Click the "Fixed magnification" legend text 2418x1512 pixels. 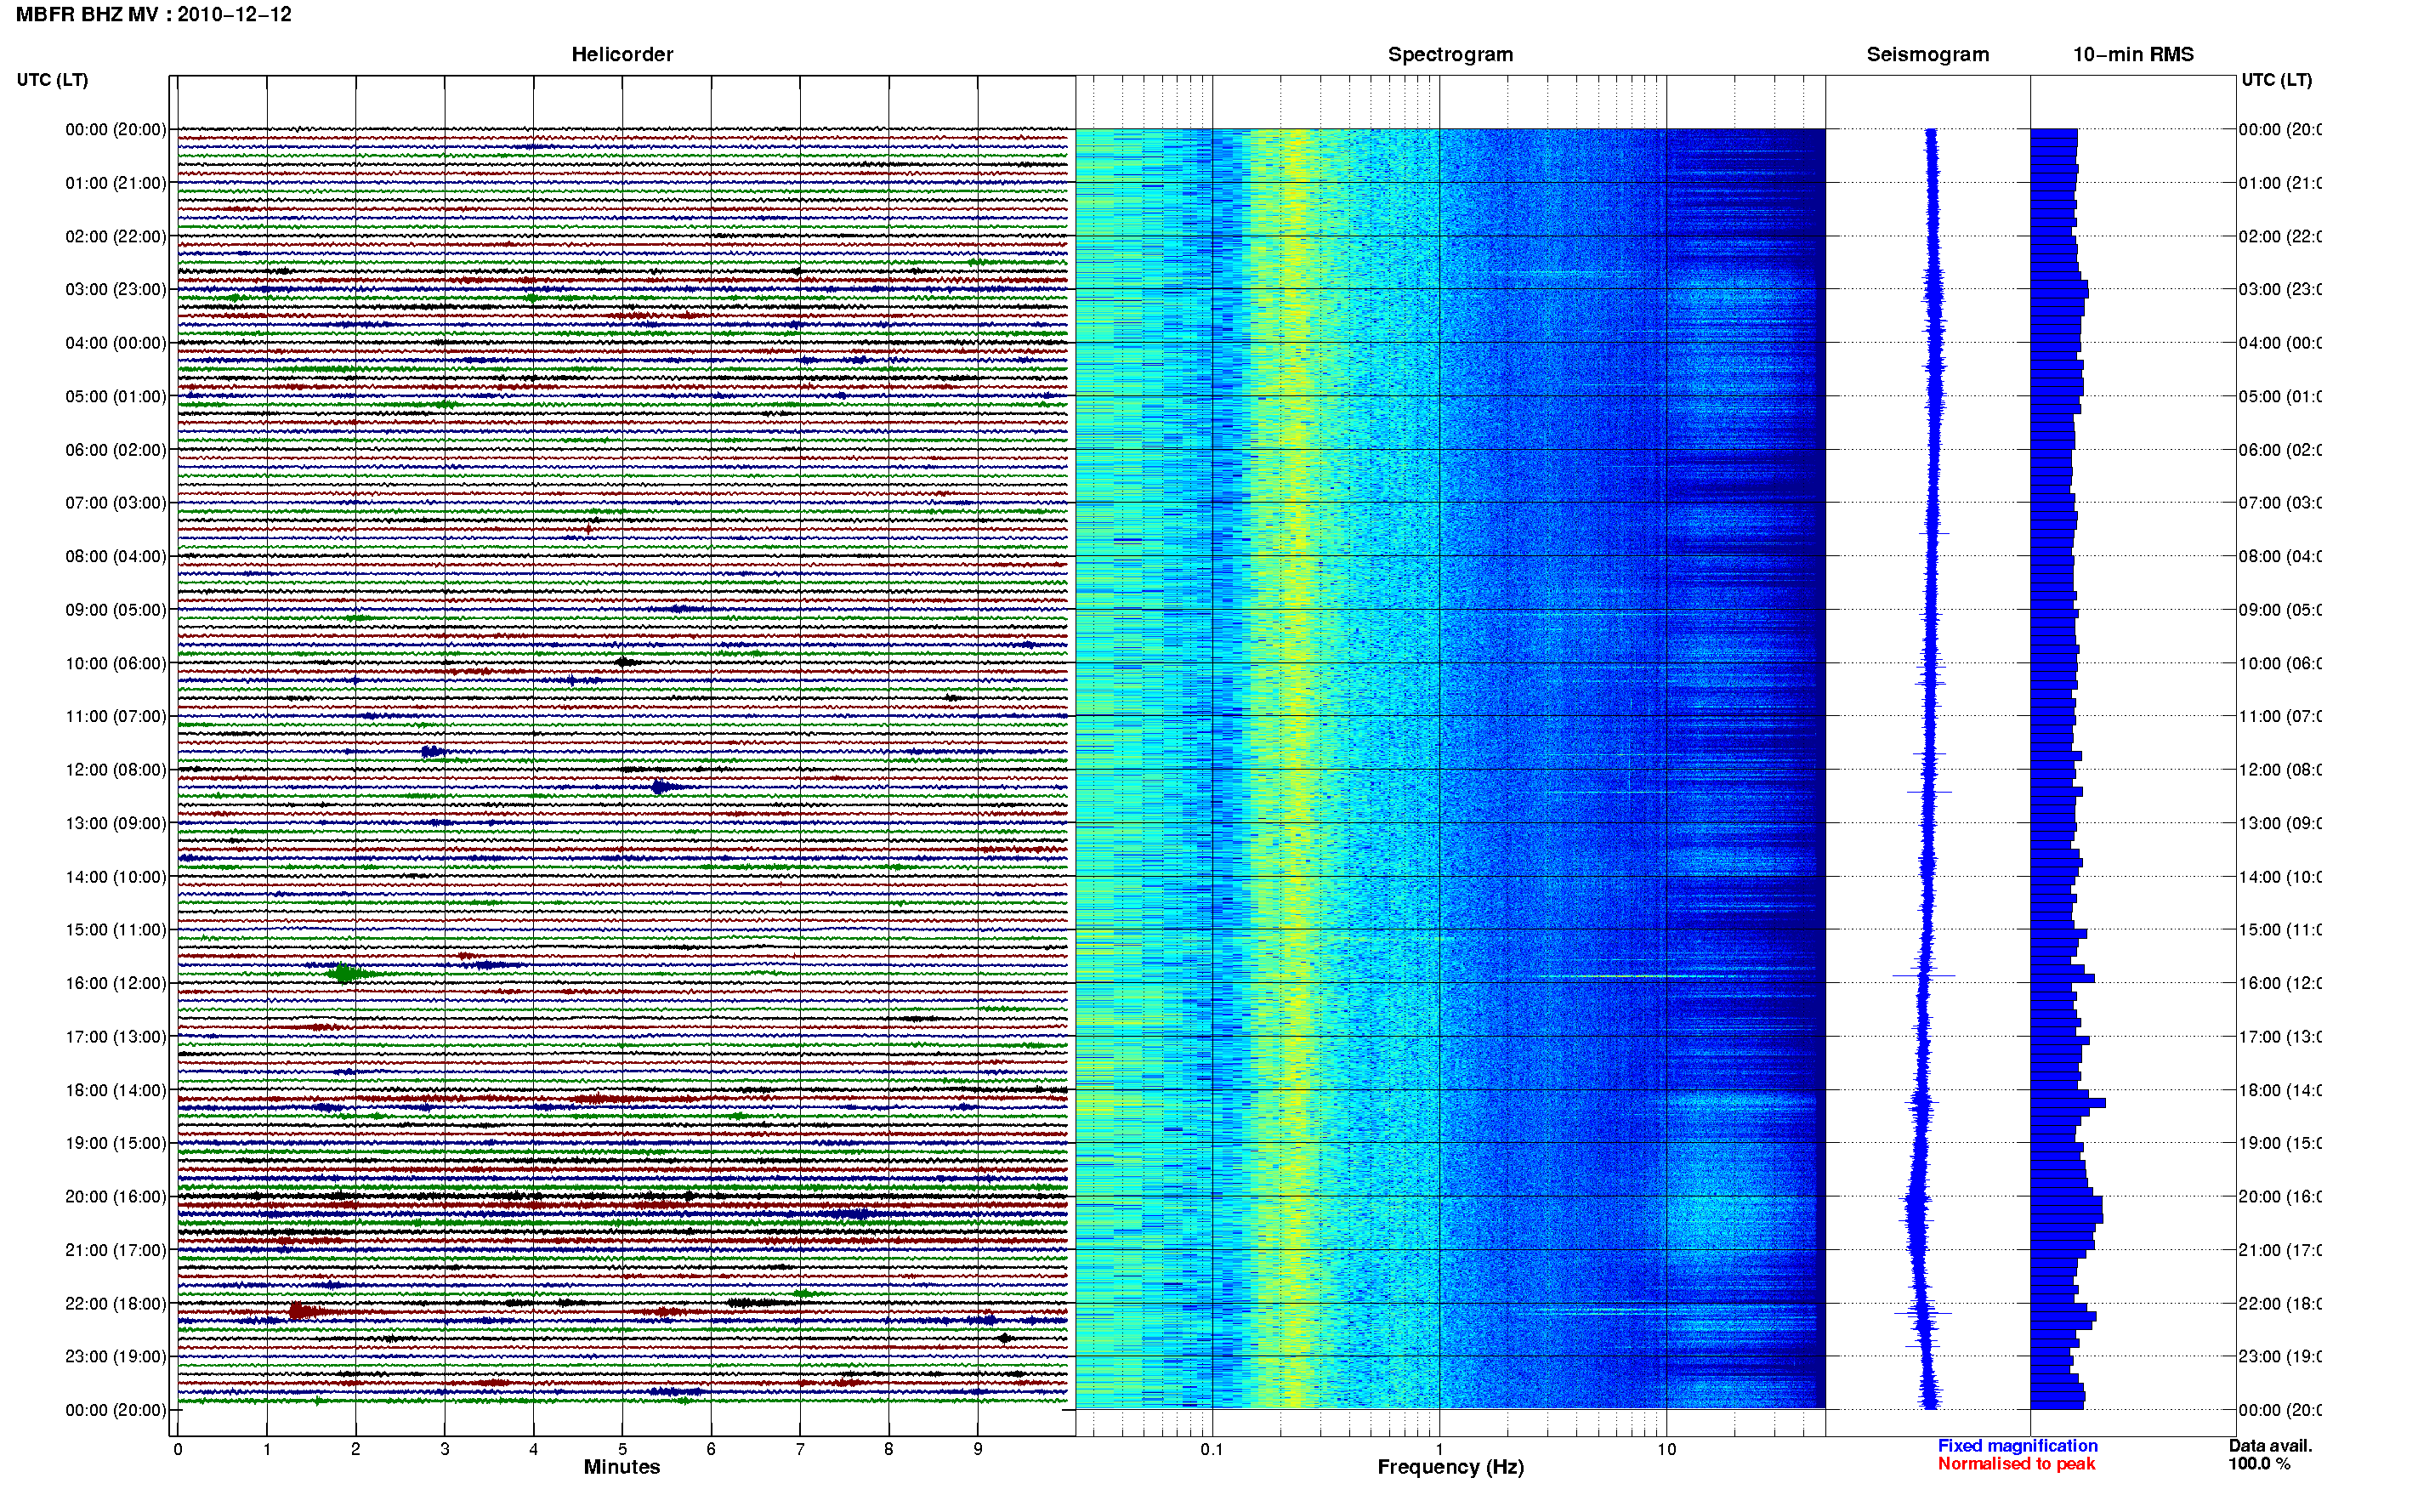[2018, 1446]
